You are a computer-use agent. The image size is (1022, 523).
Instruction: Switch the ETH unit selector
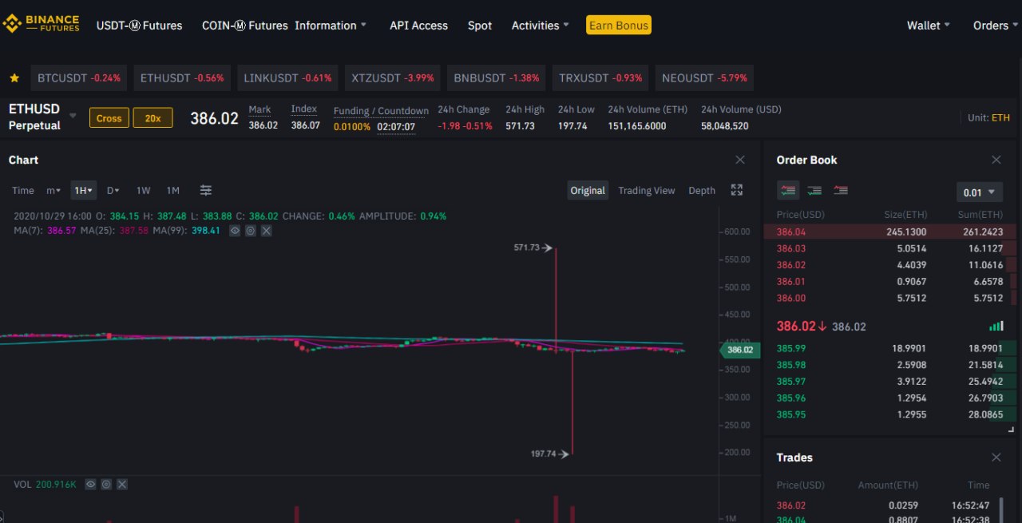[x=1000, y=117]
